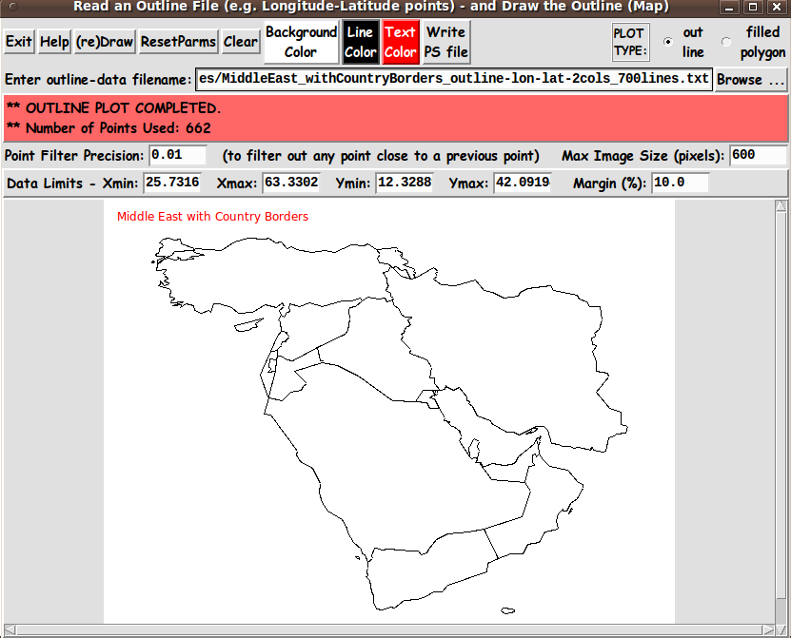Click the outline-data filename entry field
This screenshot has width=791, height=638.
454,79
